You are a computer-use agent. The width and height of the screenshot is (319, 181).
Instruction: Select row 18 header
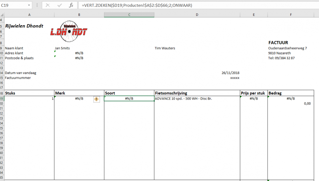2,93
